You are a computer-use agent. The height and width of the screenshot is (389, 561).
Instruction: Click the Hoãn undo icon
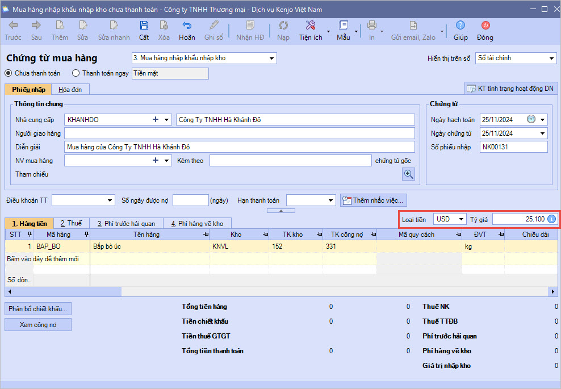(x=187, y=26)
